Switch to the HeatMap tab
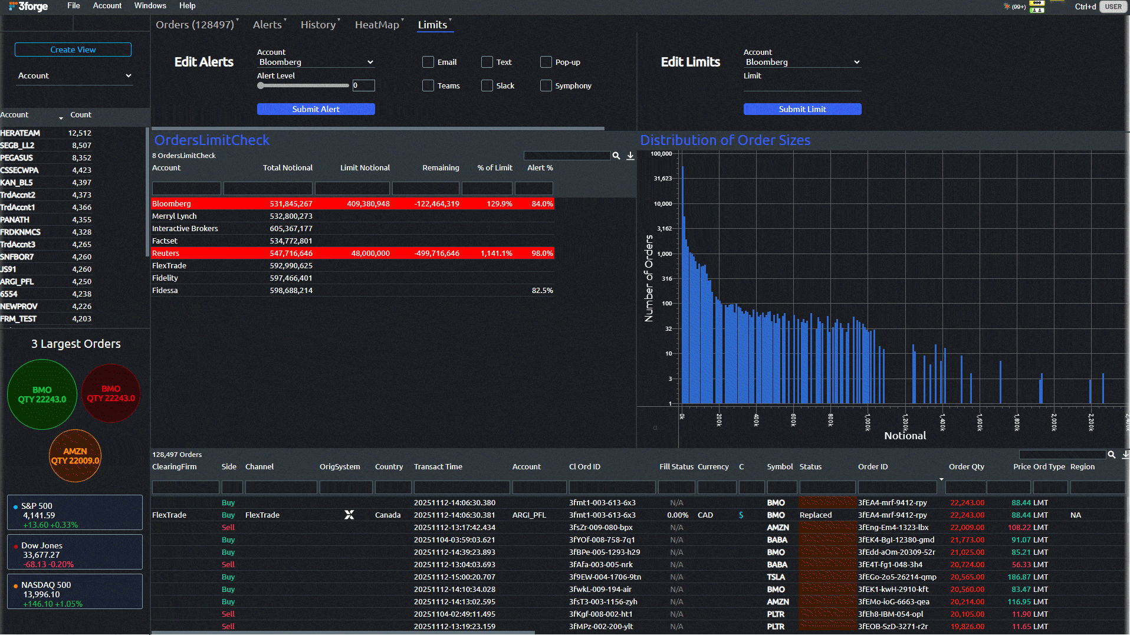Screen dimensions: 1130x635 coord(377,25)
